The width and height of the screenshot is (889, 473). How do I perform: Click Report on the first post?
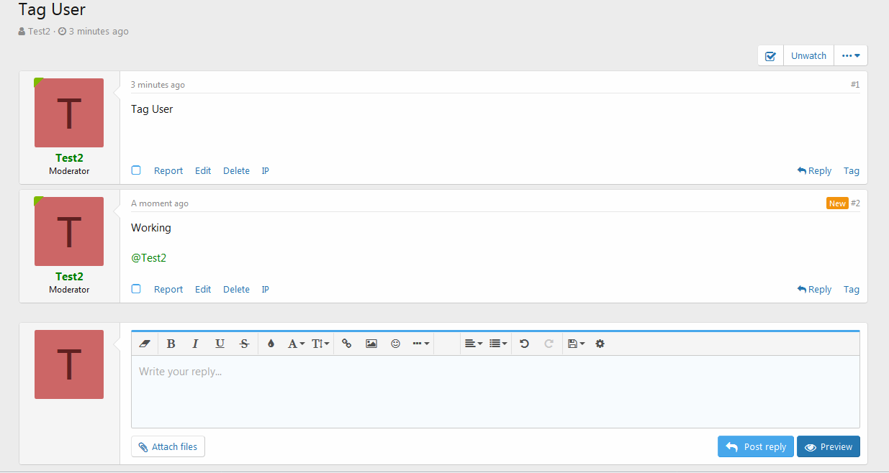(168, 171)
